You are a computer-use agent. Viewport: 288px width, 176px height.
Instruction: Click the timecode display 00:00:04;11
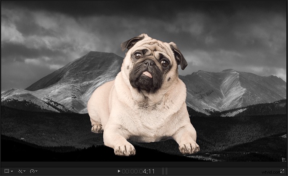[138, 171]
